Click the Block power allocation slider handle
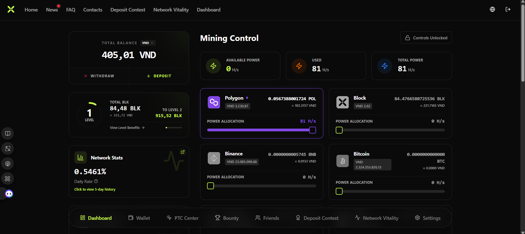The height and width of the screenshot is (234, 525). pos(339,130)
